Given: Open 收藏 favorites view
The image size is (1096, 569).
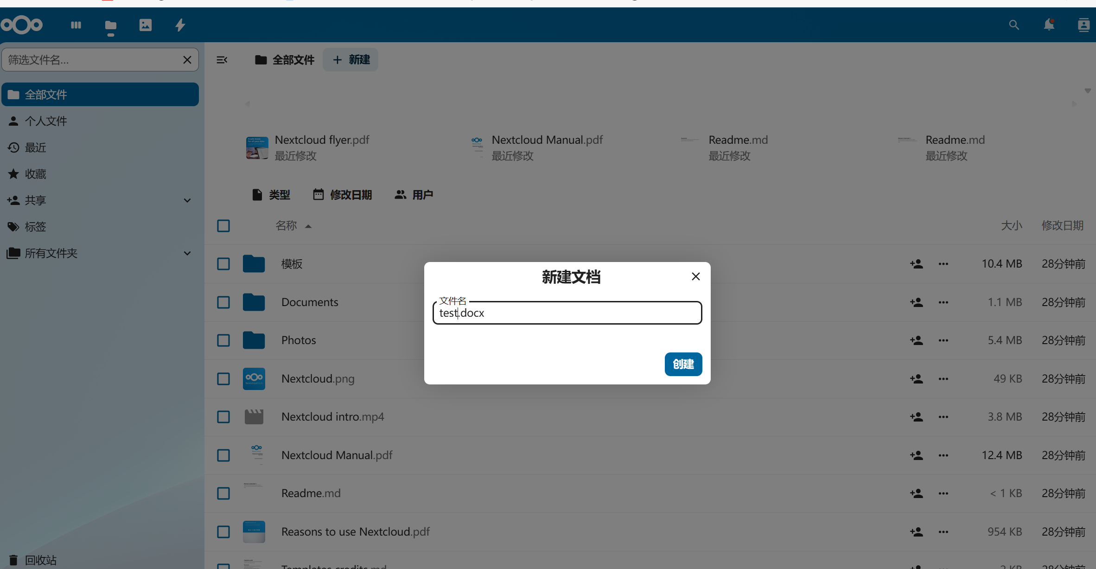Looking at the screenshot, I should (35, 174).
